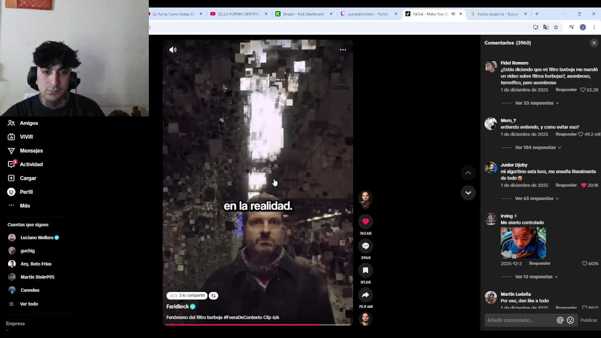Screen dimensions: 601x338
Task: Unlike Junior Djoby's comment
Action: click(x=584, y=185)
